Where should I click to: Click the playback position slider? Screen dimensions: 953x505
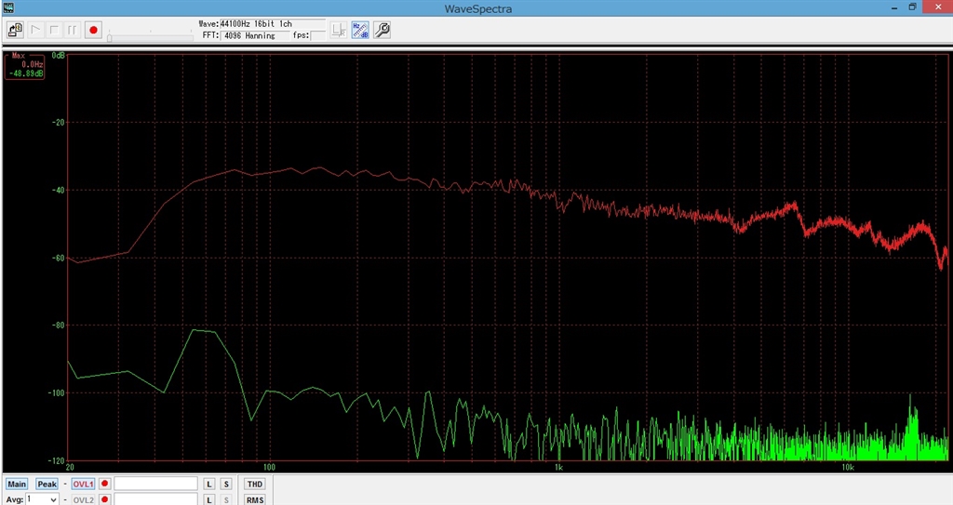[x=151, y=38]
